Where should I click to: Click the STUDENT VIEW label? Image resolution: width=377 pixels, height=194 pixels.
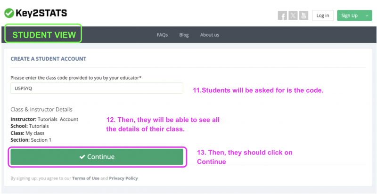point(44,35)
